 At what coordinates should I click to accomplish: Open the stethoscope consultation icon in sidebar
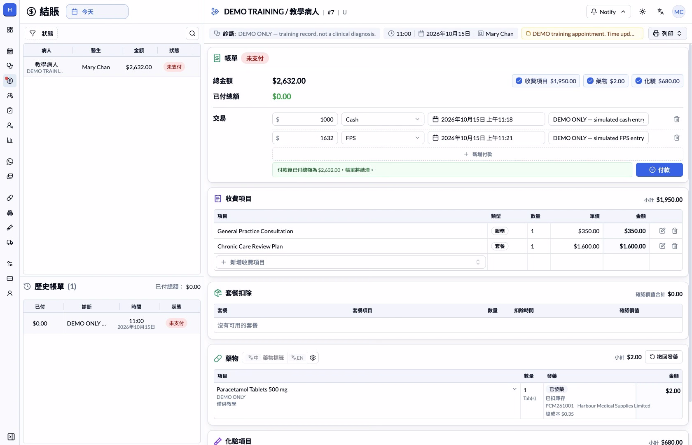(10, 66)
